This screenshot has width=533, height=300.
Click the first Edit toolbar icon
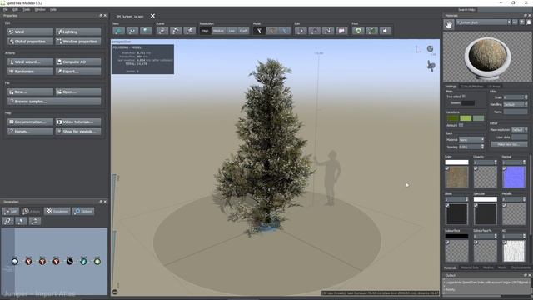(301, 31)
